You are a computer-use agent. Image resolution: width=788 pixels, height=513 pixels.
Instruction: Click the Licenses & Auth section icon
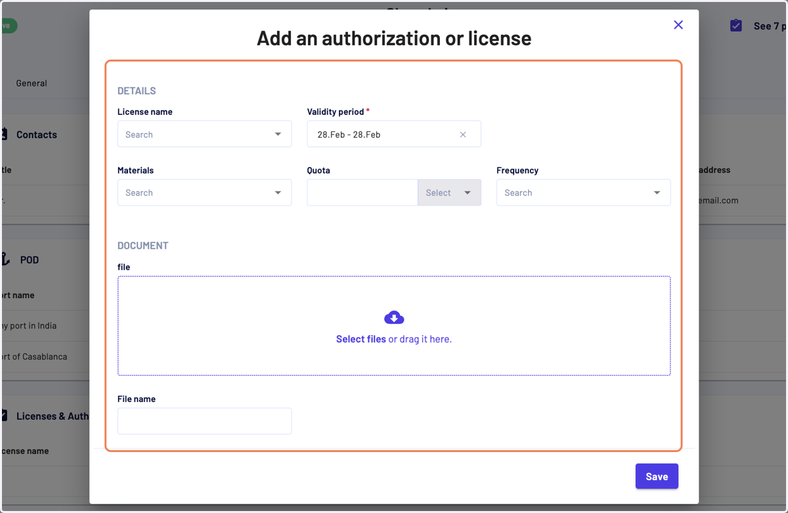pyautogui.click(x=5, y=416)
